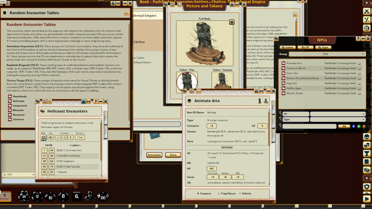Open the GM chat identity dropdown
Image resolution: width=372 pixels, height=209 pixels.
click(x=18, y=174)
